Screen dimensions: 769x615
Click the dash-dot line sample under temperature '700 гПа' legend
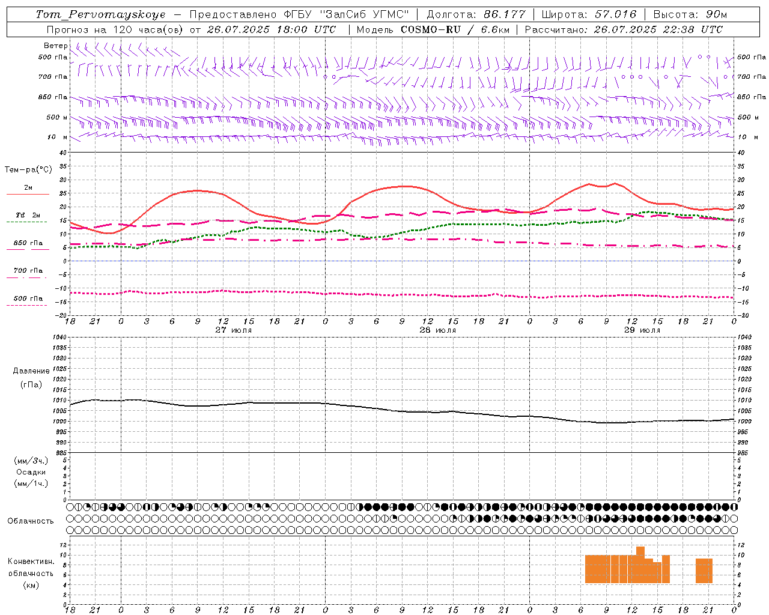26,277
